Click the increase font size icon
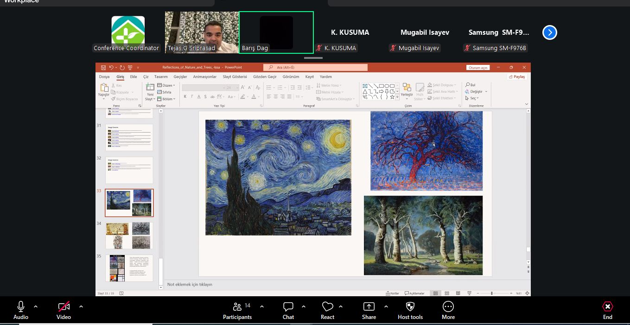Screen dimensions: 630x325 coord(243,88)
